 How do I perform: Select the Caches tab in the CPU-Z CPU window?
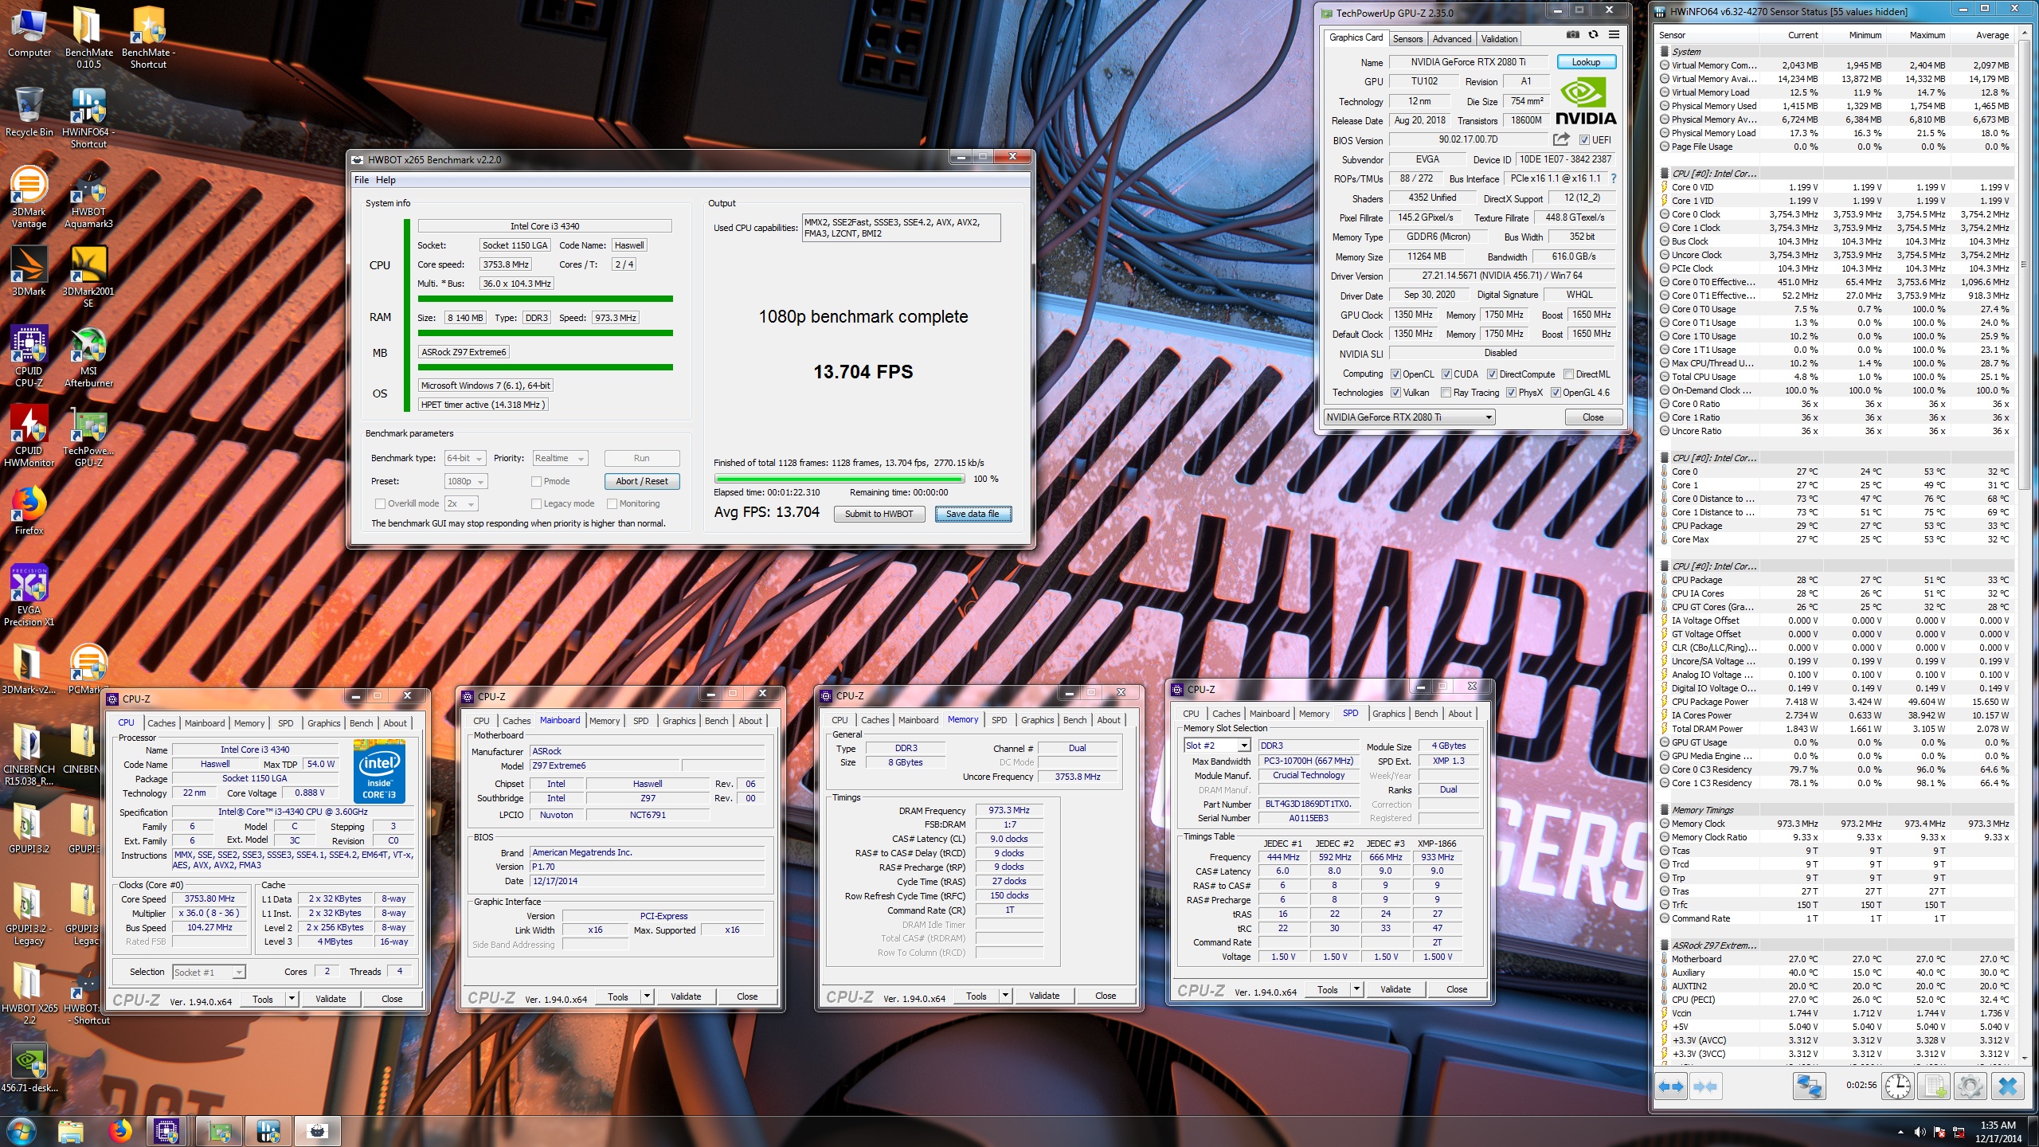[x=161, y=723]
